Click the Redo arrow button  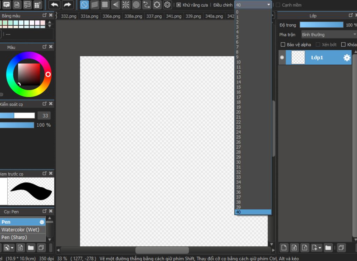68,5
